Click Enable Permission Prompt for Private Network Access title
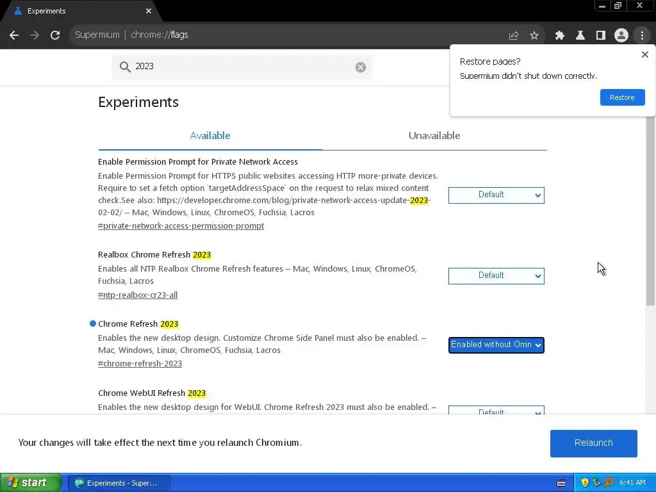Viewport: 656px width, 492px height. click(198, 162)
